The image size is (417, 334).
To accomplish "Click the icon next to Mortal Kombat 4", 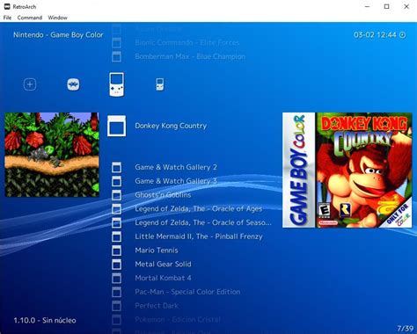I will click(116, 278).
